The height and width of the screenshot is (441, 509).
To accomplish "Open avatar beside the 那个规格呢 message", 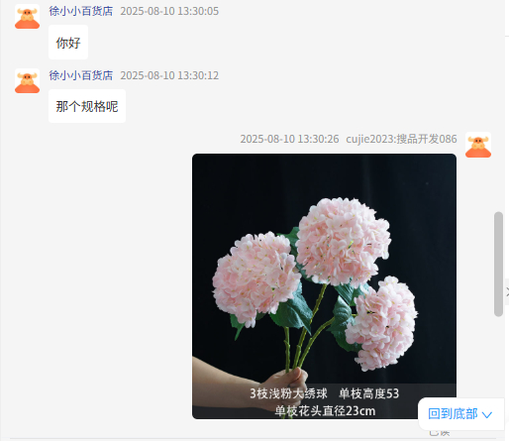I will 27,81.
